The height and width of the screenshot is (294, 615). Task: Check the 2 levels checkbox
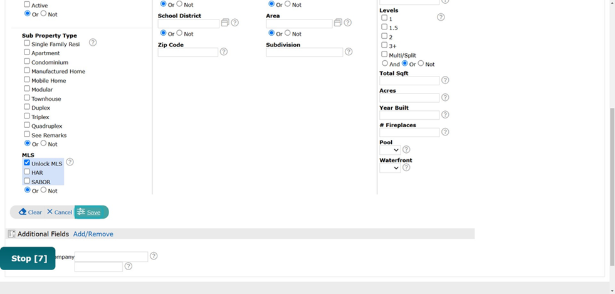coord(384,36)
